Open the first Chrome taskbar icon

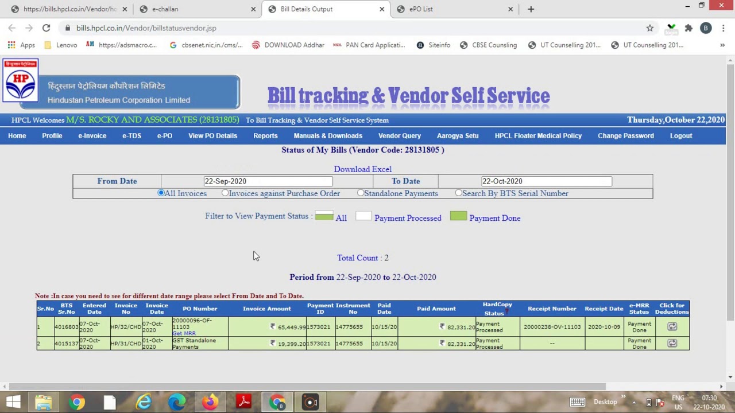pyautogui.click(x=76, y=402)
